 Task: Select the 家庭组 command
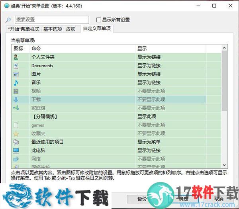coord(38,108)
